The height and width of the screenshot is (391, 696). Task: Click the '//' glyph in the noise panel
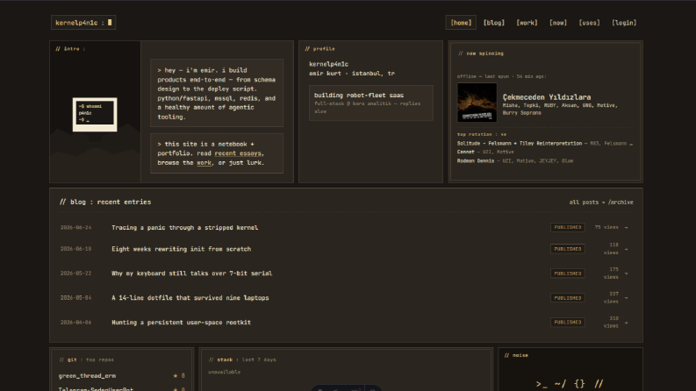point(599,384)
